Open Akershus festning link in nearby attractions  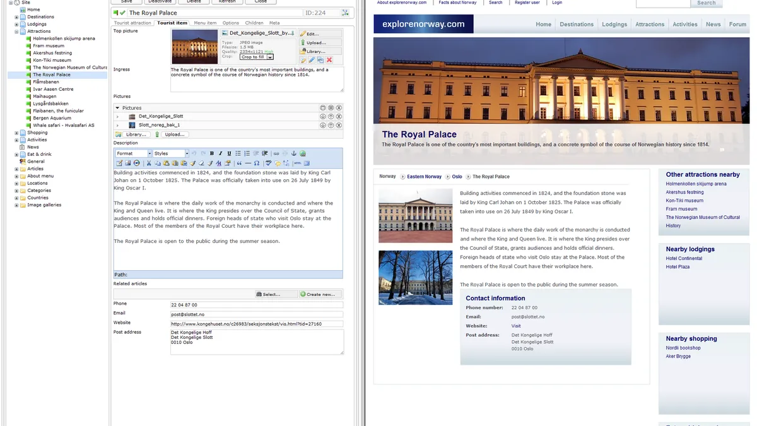point(684,192)
